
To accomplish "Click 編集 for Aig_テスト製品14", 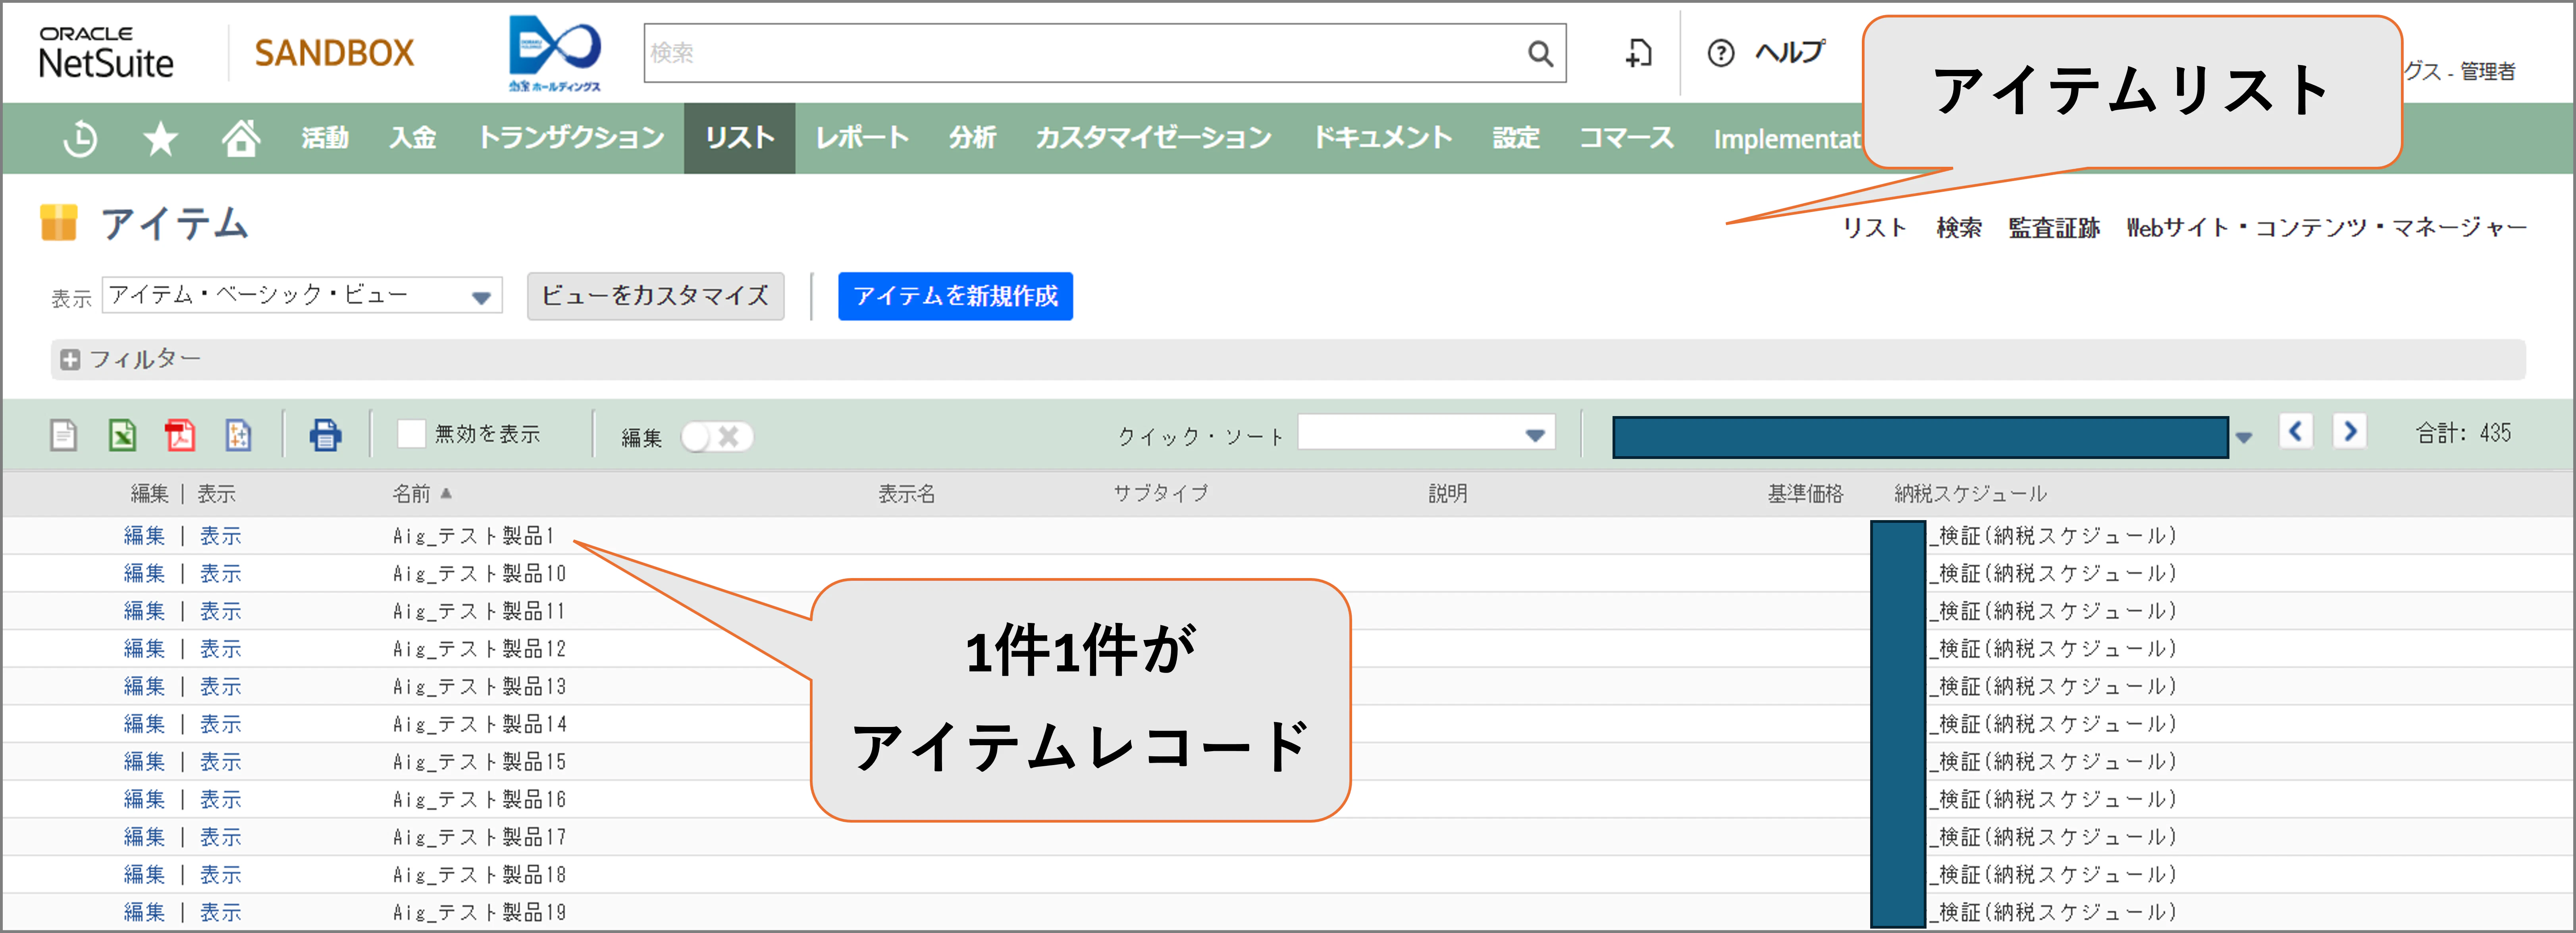I will (144, 724).
